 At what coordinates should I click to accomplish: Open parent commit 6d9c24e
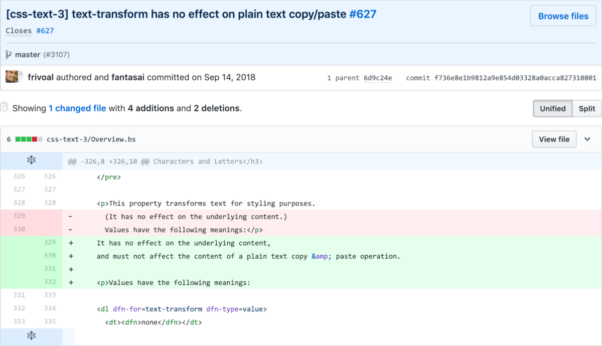(378, 78)
